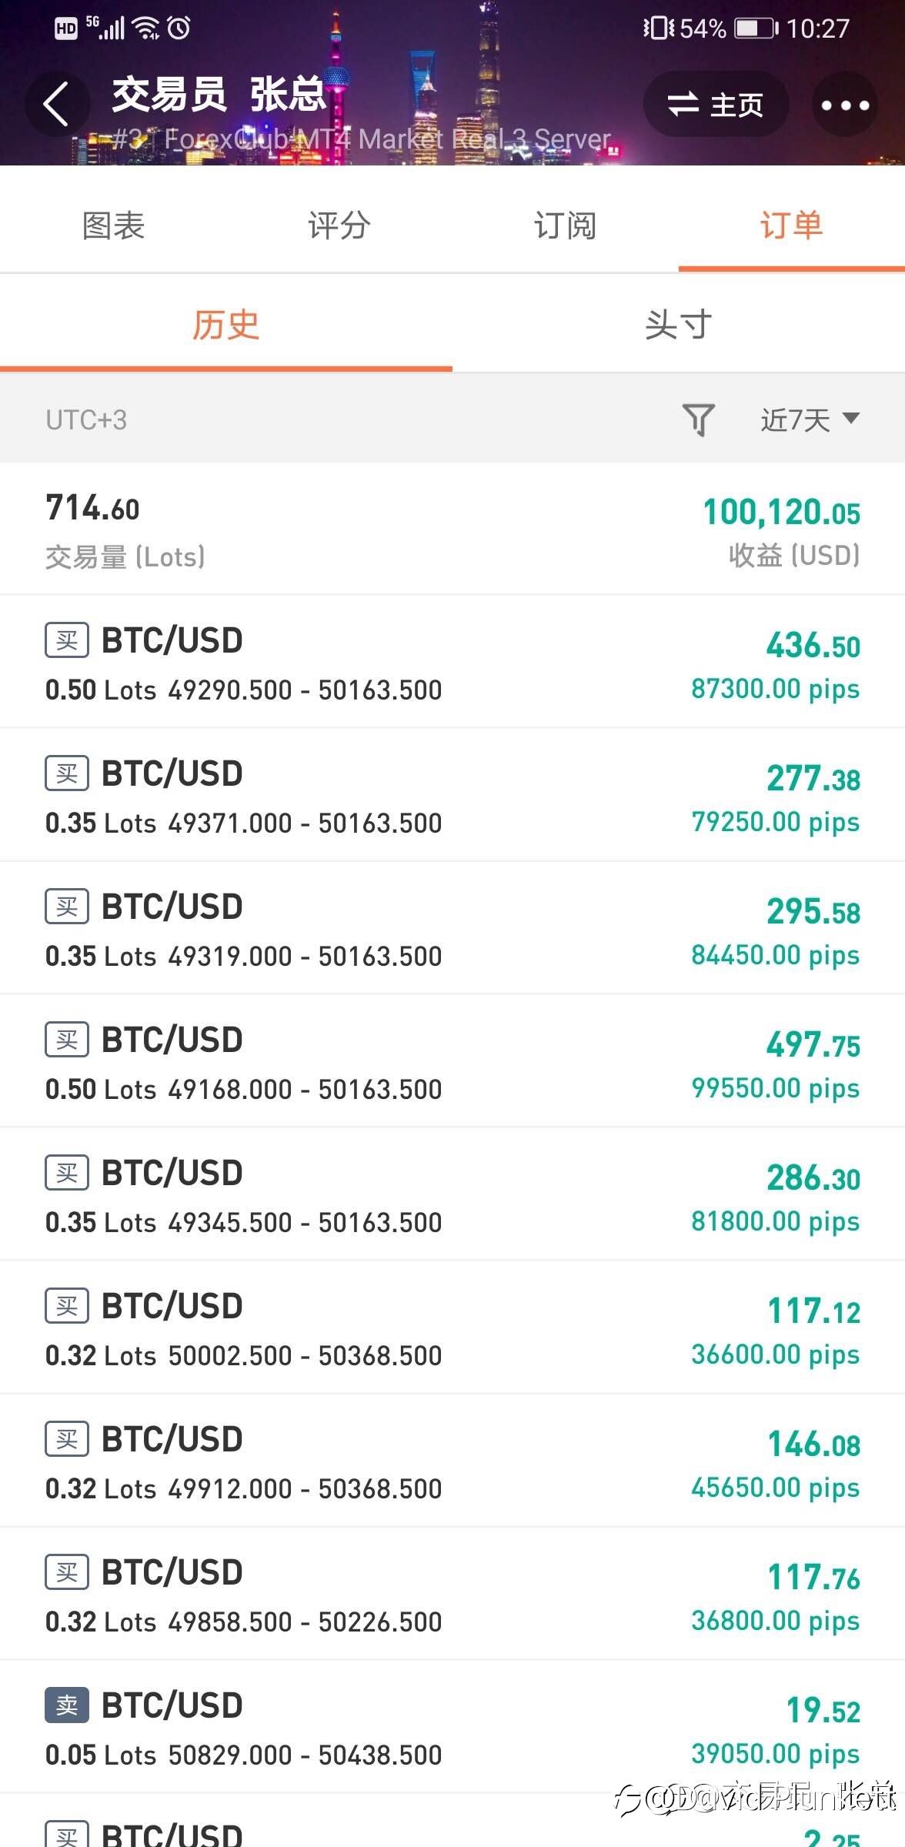Screen dimensions: 905x1847
Task: Tap the filter funnel icon
Action: pyautogui.click(x=699, y=420)
